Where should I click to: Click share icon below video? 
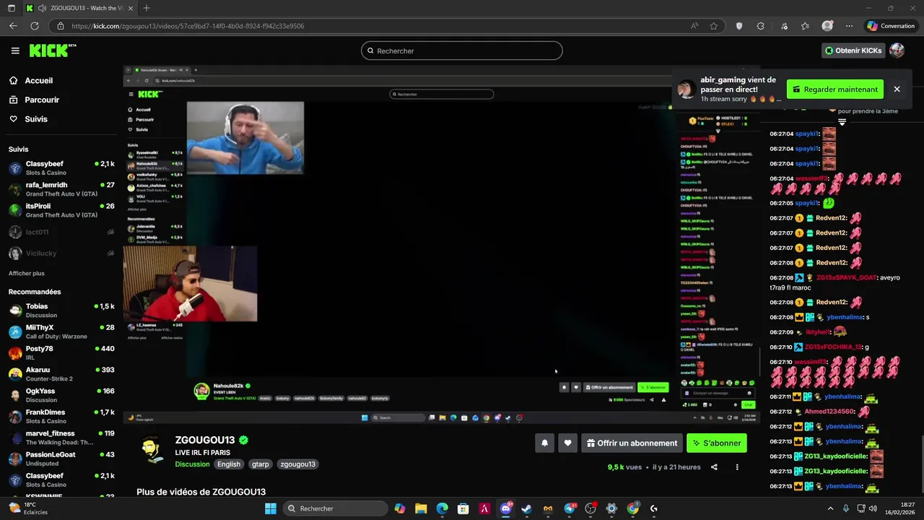tap(714, 467)
